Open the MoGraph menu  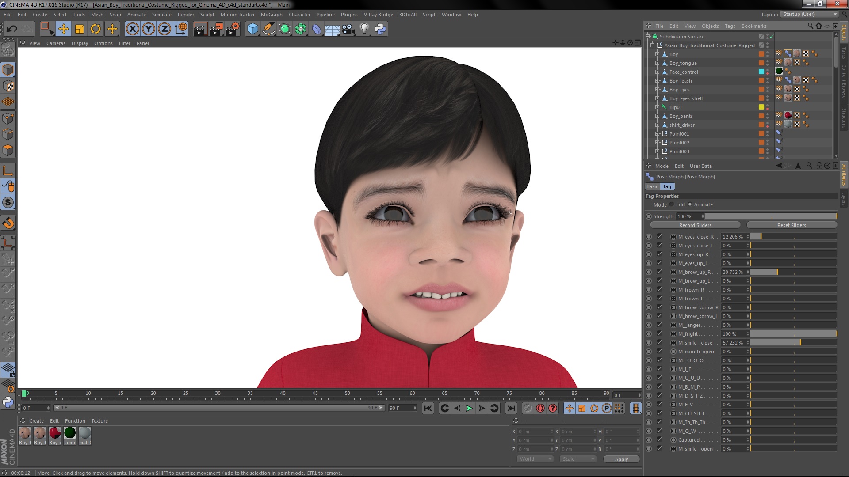271,15
